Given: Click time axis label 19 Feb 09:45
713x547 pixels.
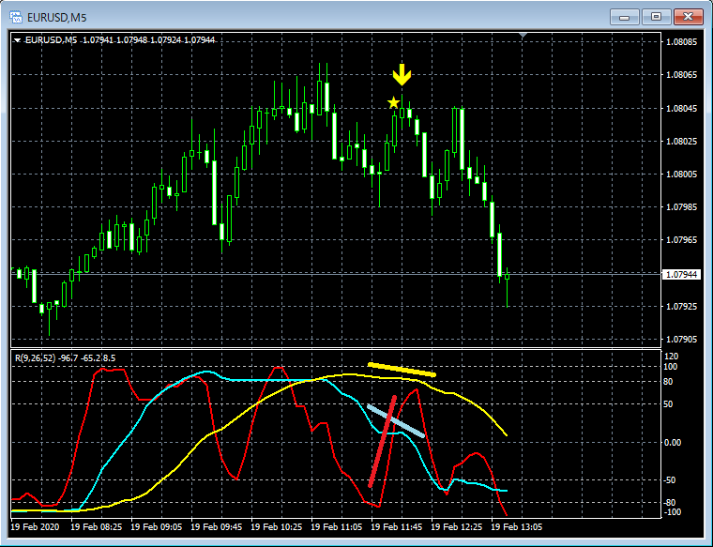Looking at the screenshot, I should point(216,527).
